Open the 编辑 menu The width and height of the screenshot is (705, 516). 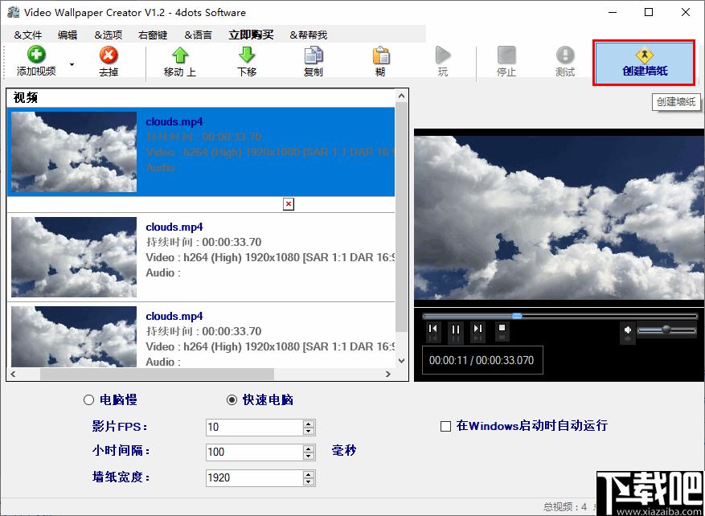click(68, 35)
